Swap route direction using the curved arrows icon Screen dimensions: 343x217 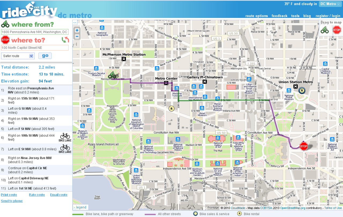(x=65, y=39)
